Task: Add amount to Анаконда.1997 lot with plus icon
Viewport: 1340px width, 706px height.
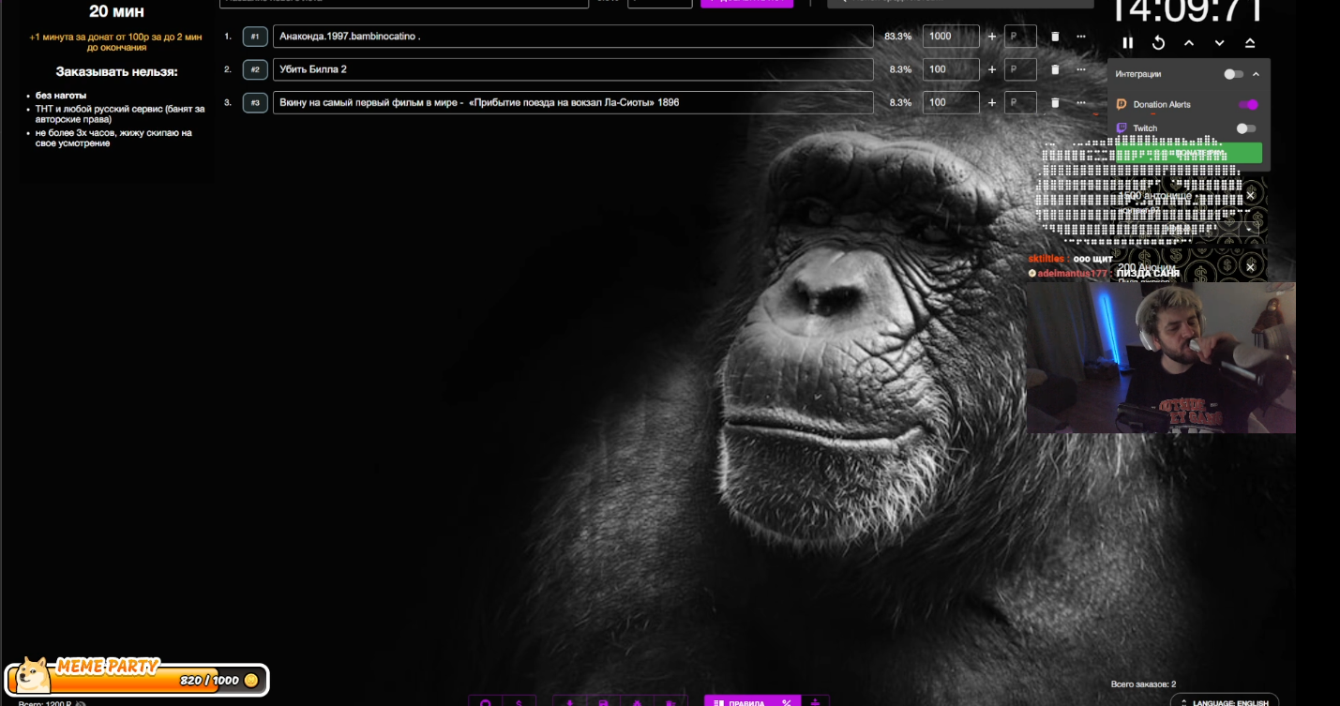Action: 992,37
